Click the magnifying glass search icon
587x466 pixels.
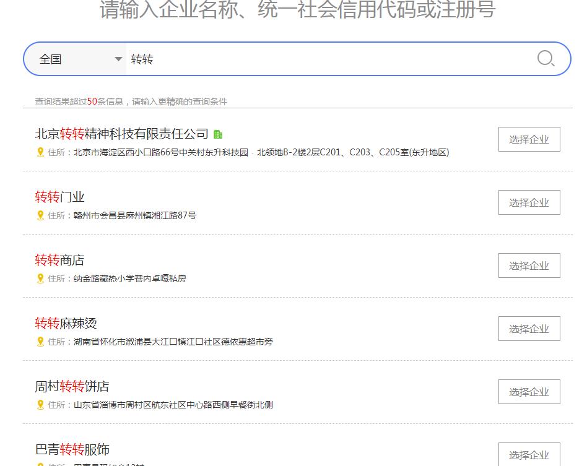[546, 59]
